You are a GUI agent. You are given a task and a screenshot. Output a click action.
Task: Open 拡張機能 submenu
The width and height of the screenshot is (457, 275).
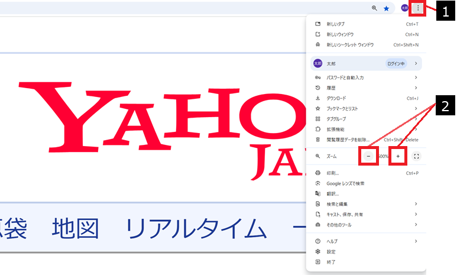(x=367, y=129)
